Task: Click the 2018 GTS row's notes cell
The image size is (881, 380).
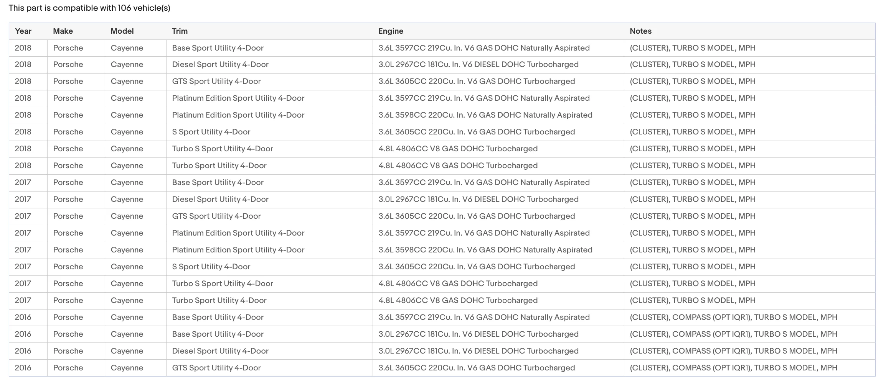Action: click(x=750, y=82)
